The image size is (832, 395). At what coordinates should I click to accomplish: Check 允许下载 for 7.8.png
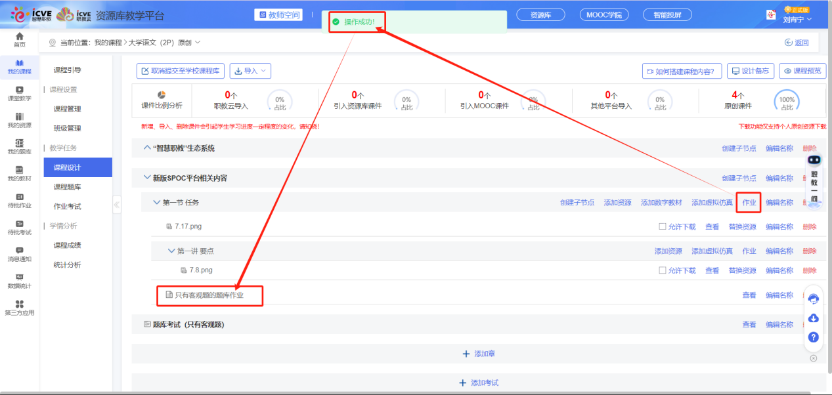pyautogui.click(x=663, y=270)
